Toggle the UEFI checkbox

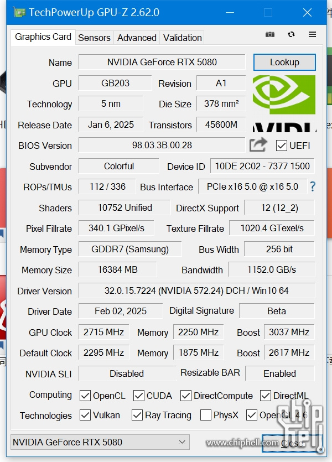tap(281, 146)
